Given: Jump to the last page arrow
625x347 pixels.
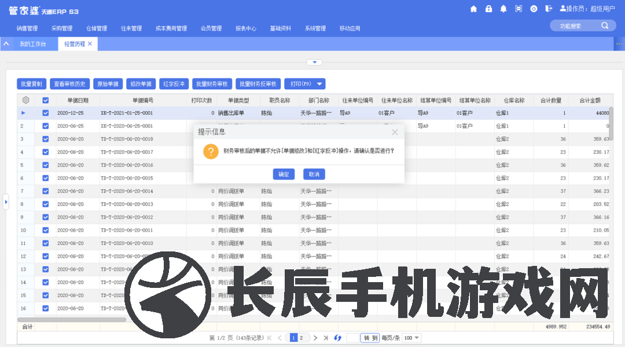Looking at the screenshot, I should pos(326,338).
